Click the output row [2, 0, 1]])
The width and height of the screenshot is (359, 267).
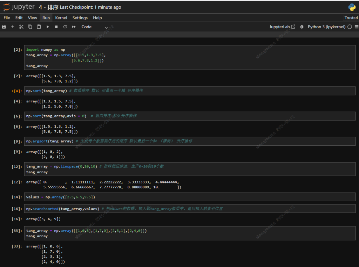pyautogui.click(x=53, y=157)
